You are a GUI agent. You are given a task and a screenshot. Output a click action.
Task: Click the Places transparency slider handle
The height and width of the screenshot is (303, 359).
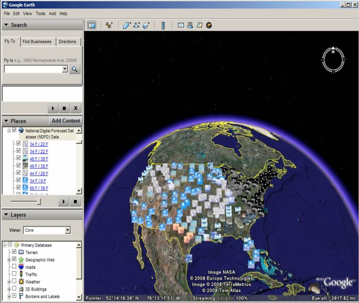39,201
